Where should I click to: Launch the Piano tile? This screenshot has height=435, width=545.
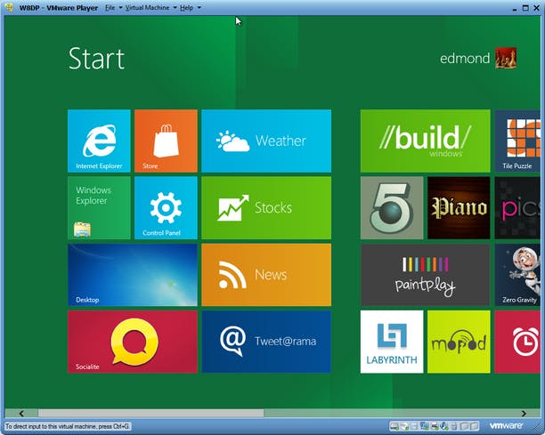[x=459, y=207]
